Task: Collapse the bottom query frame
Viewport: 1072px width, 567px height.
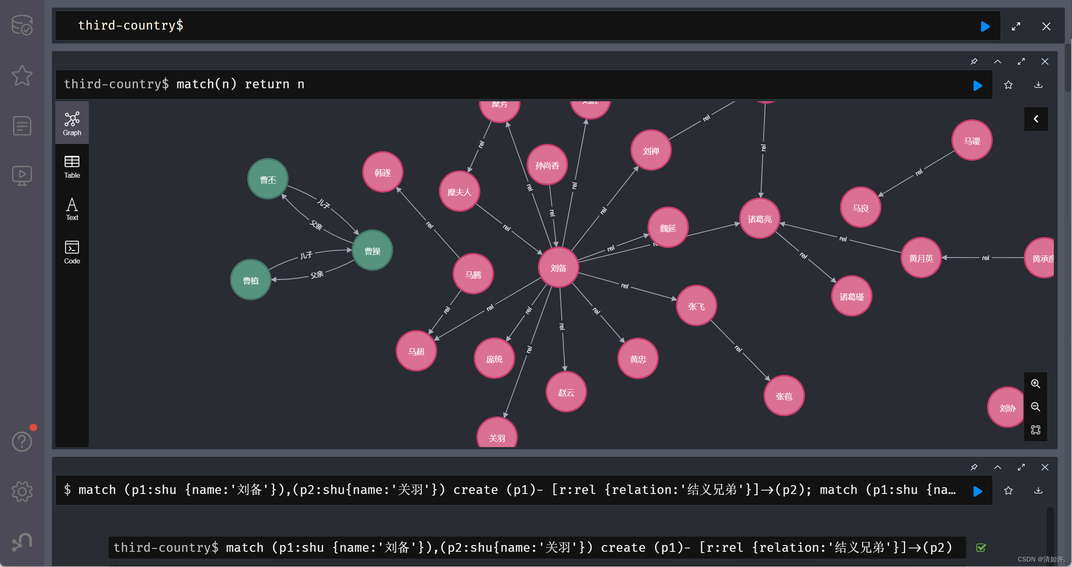Action: [998, 467]
